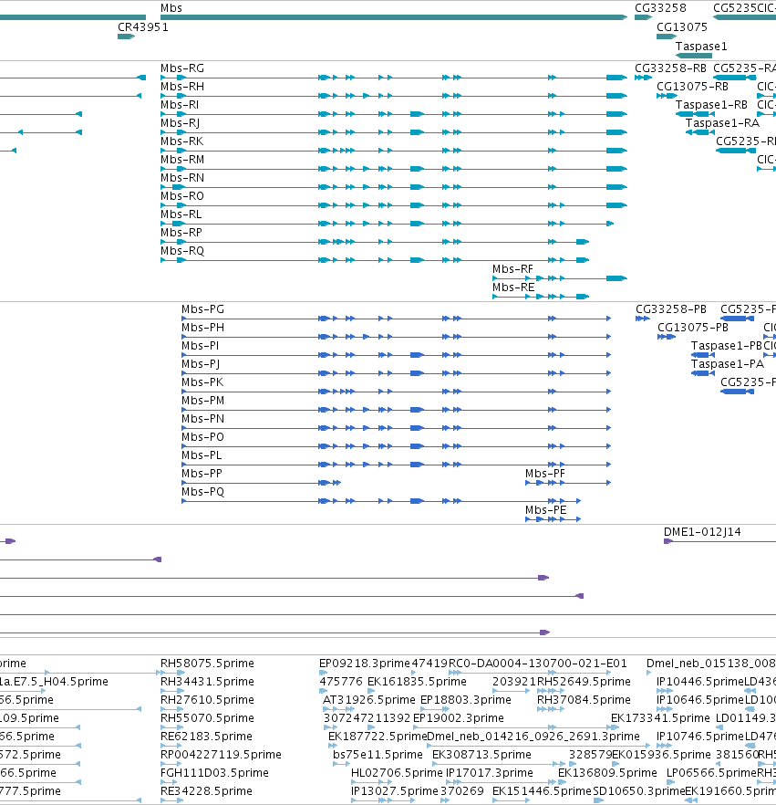Image resolution: width=776 pixels, height=805 pixels.
Task: Click the Mbs-PJ protein label
Action: coord(201,364)
